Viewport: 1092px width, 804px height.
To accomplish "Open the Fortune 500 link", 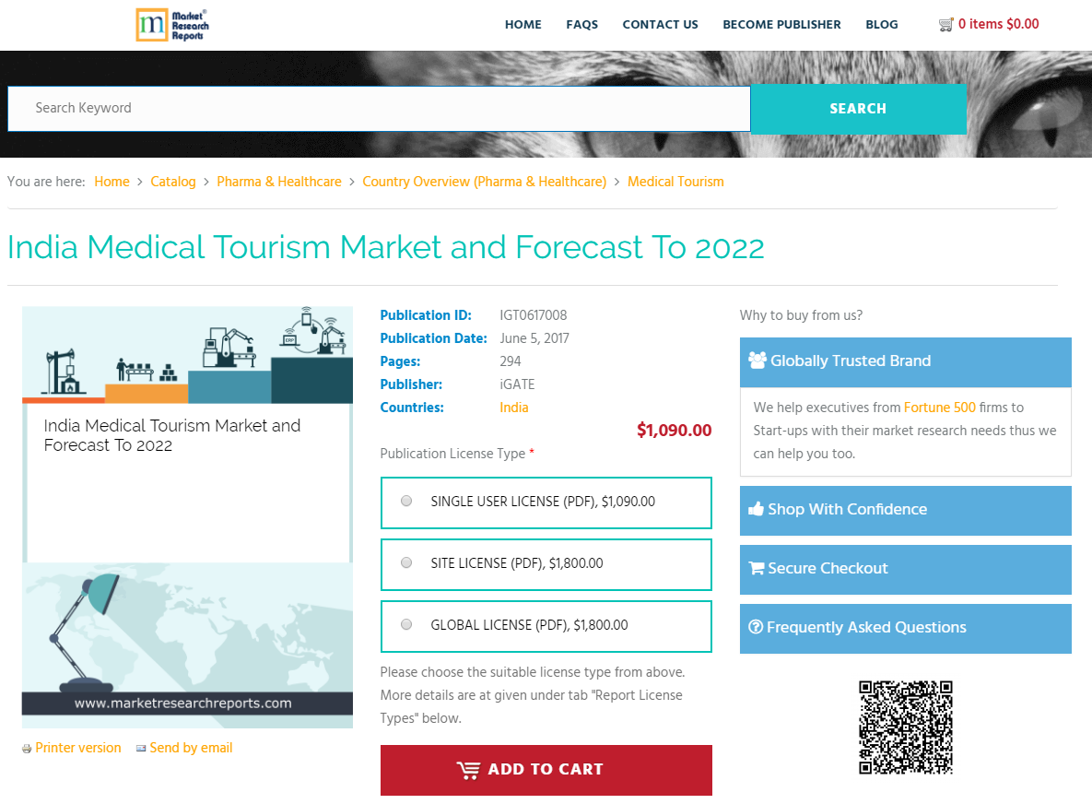I will click(939, 408).
